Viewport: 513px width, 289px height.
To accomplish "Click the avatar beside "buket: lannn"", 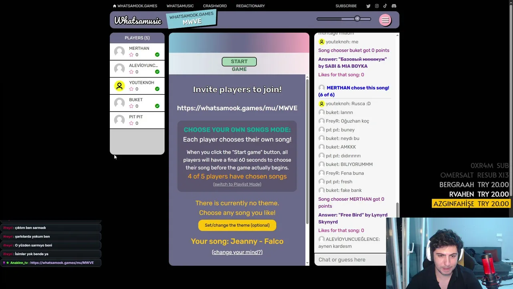I will (321, 112).
